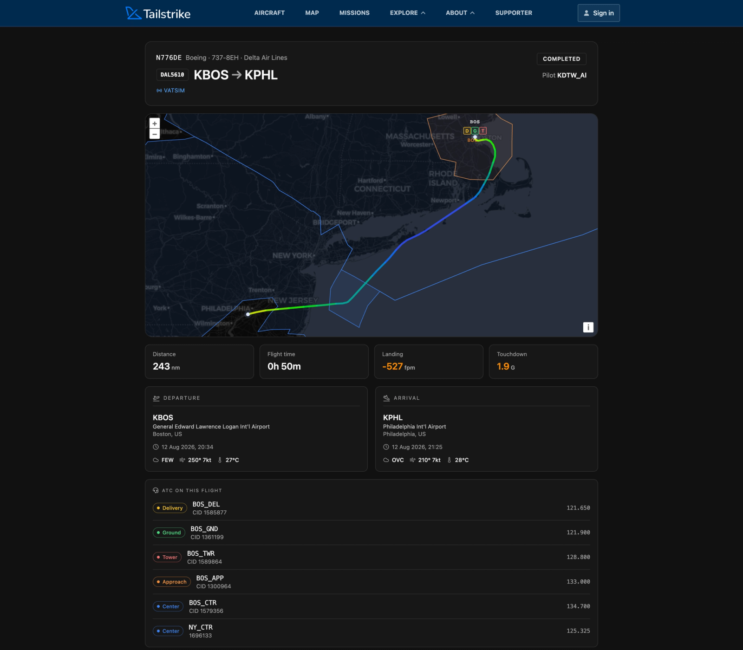Click the Touchdown 1.9 G card
The height and width of the screenshot is (650, 743).
(x=543, y=362)
